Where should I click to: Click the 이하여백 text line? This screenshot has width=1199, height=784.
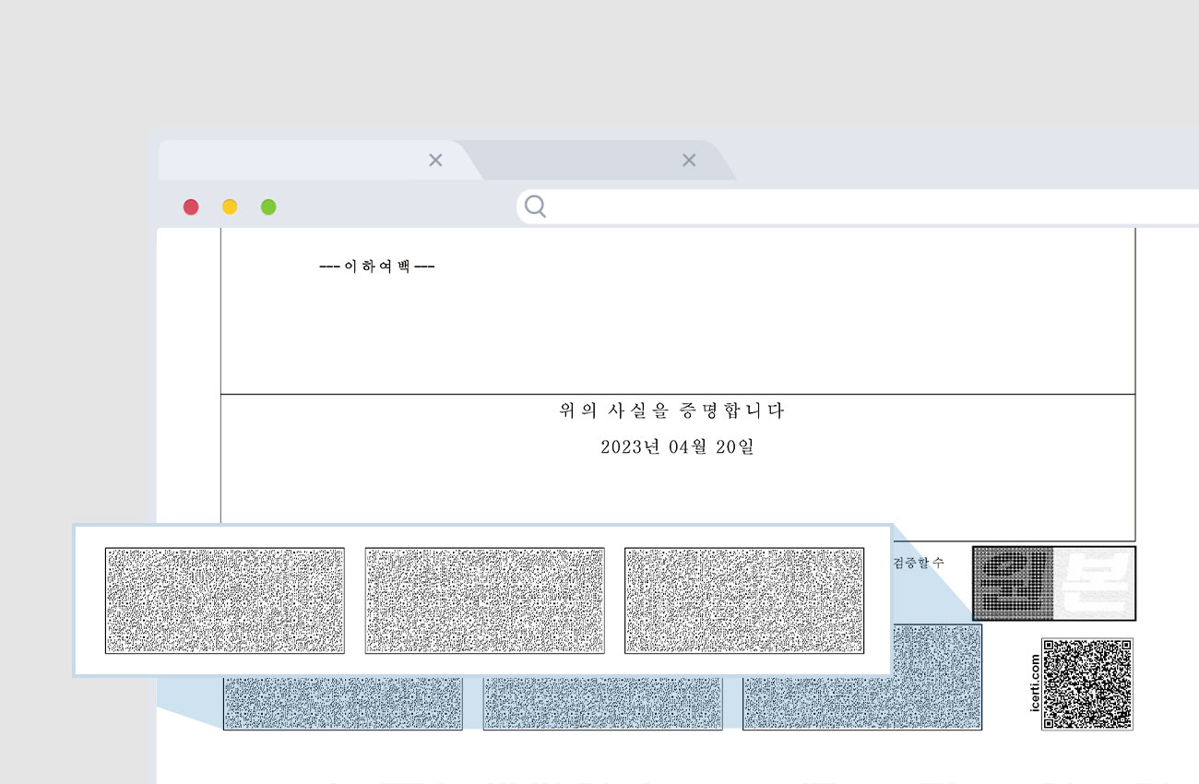(376, 267)
